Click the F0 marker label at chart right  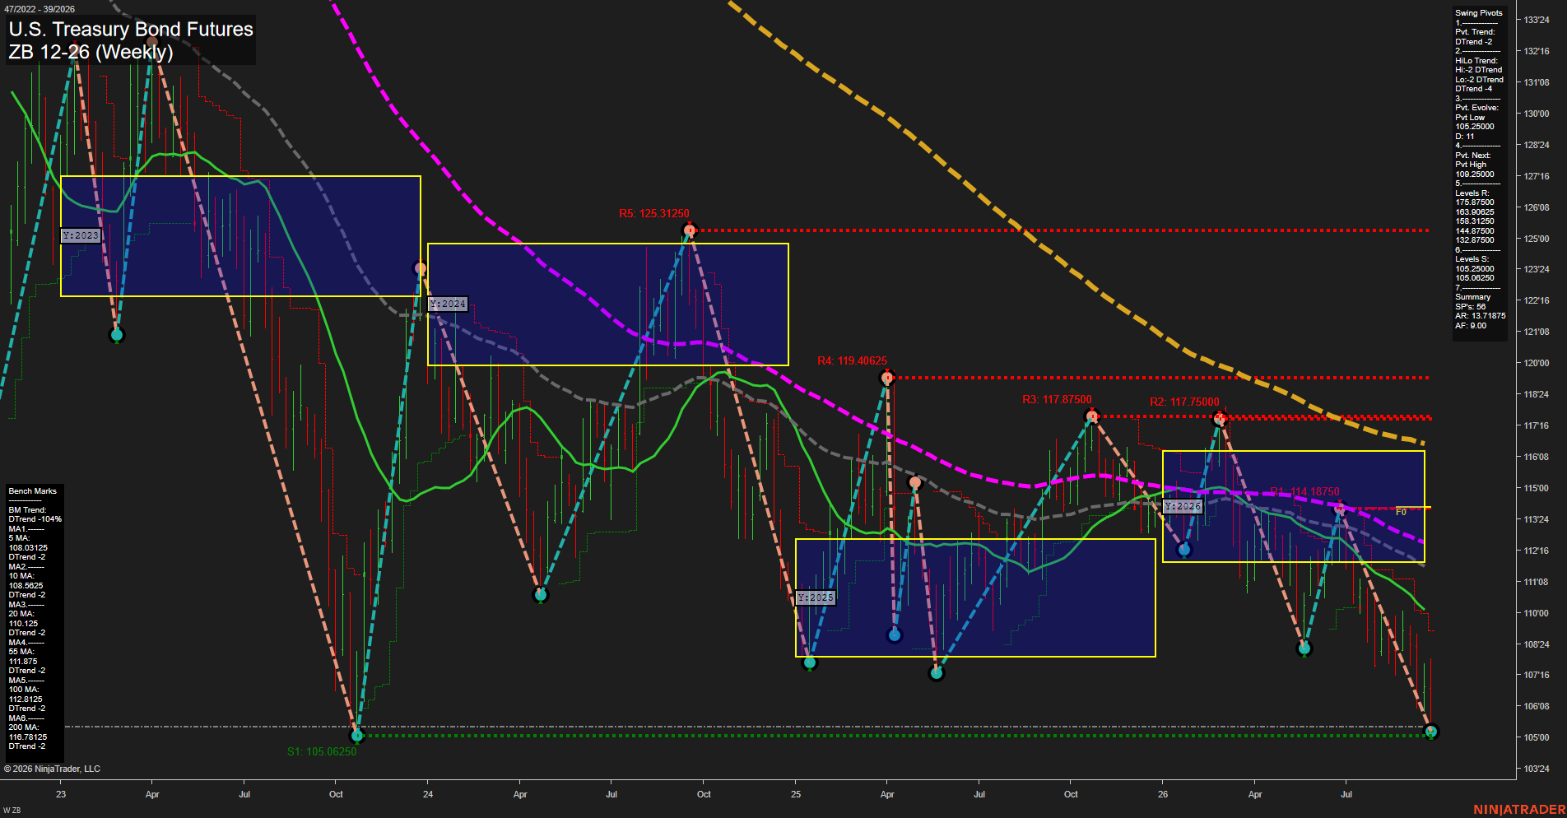1401,512
